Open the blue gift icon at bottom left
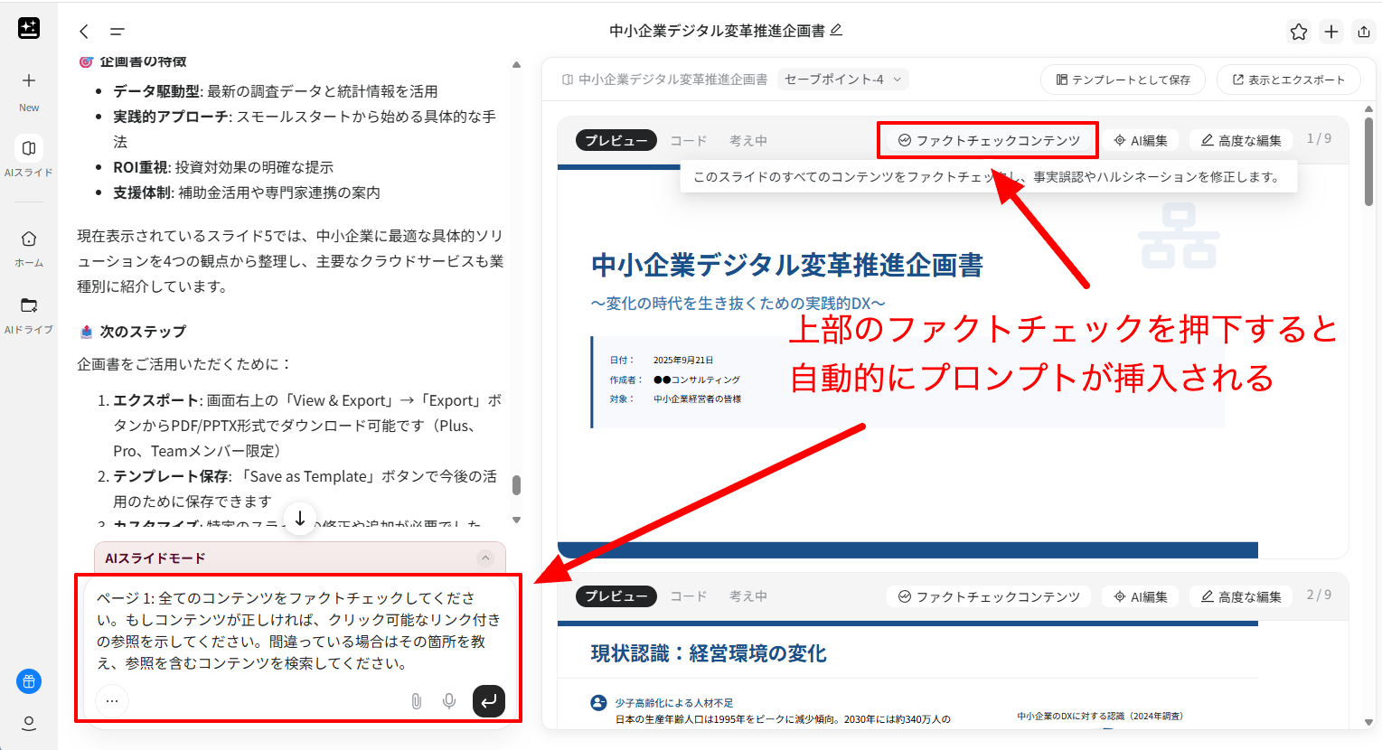Image resolution: width=1382 pixels, height=750 pixels. pyautogui.click(x=28, y=682)
